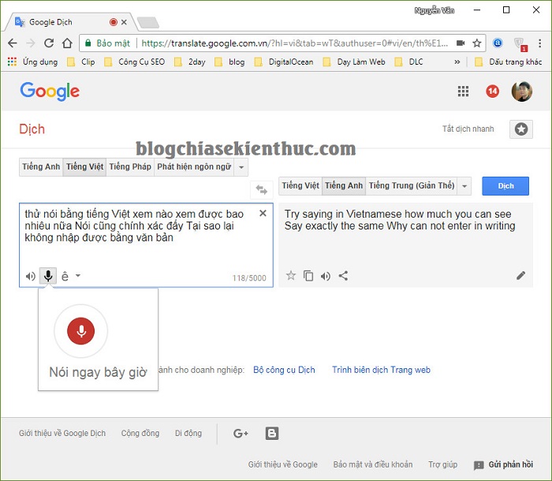The width and height of the screenshot is (552, 481).
Task: Show more bookmarks chevron
Action: pos(457,62)
